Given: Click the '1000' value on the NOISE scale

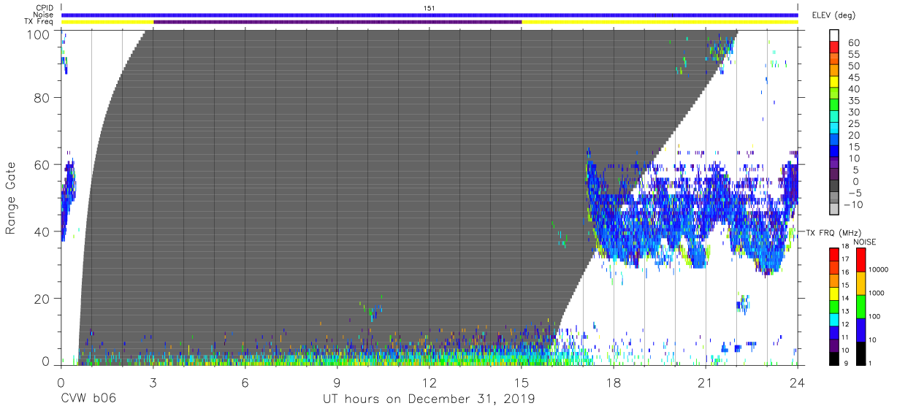Looking at the screenshot, I should (x=876, y=293).
